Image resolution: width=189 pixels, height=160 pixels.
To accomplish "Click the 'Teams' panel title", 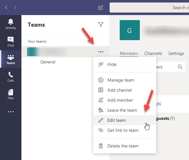I will point(36,25).
